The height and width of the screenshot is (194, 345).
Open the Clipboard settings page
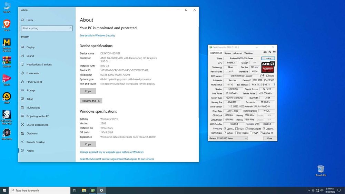(32, 133)
